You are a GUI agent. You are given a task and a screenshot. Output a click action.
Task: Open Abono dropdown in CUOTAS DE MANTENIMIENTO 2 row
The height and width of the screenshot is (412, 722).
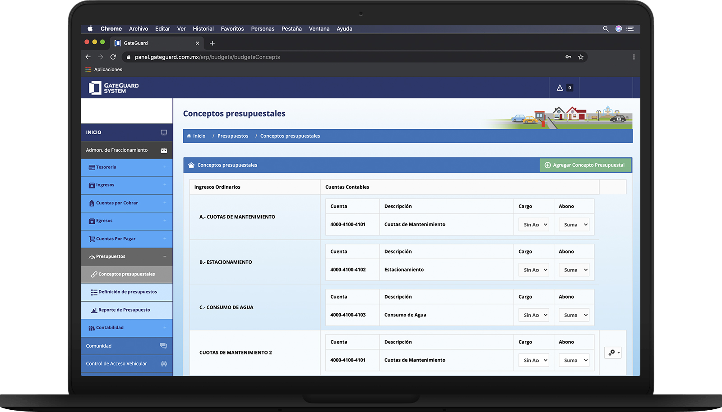[x=574, y=360]
